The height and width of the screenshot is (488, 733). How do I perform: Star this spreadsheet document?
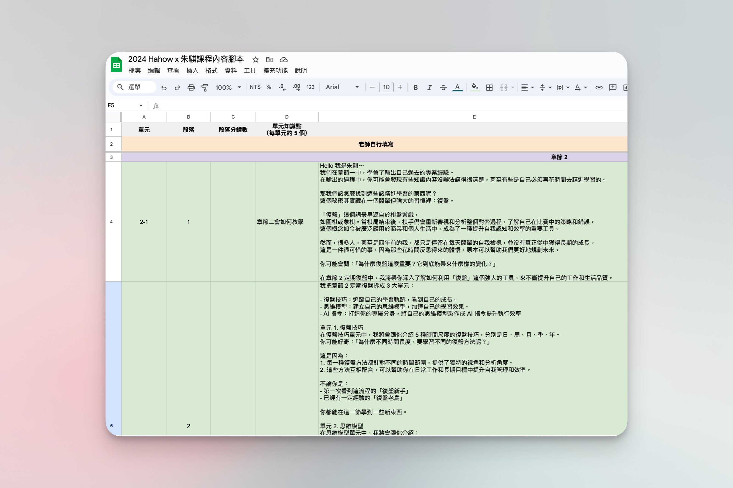[256, 60]
